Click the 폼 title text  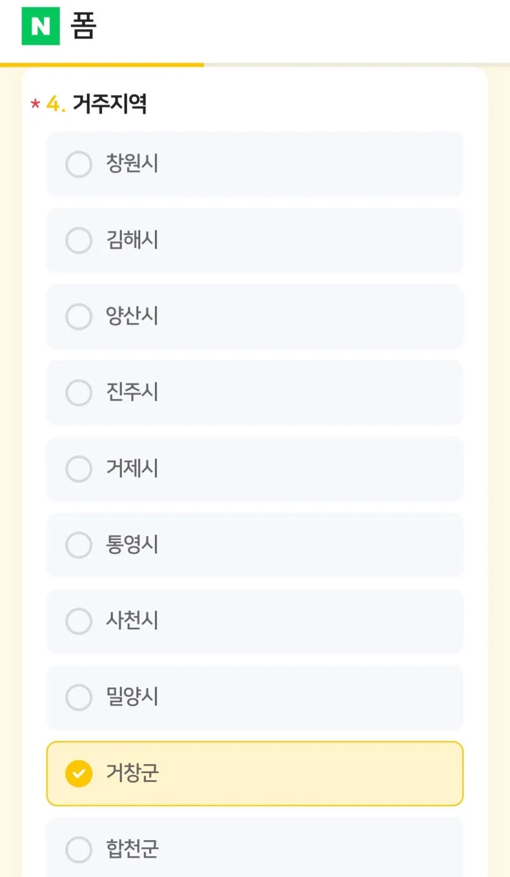click(x=84, y=27)
